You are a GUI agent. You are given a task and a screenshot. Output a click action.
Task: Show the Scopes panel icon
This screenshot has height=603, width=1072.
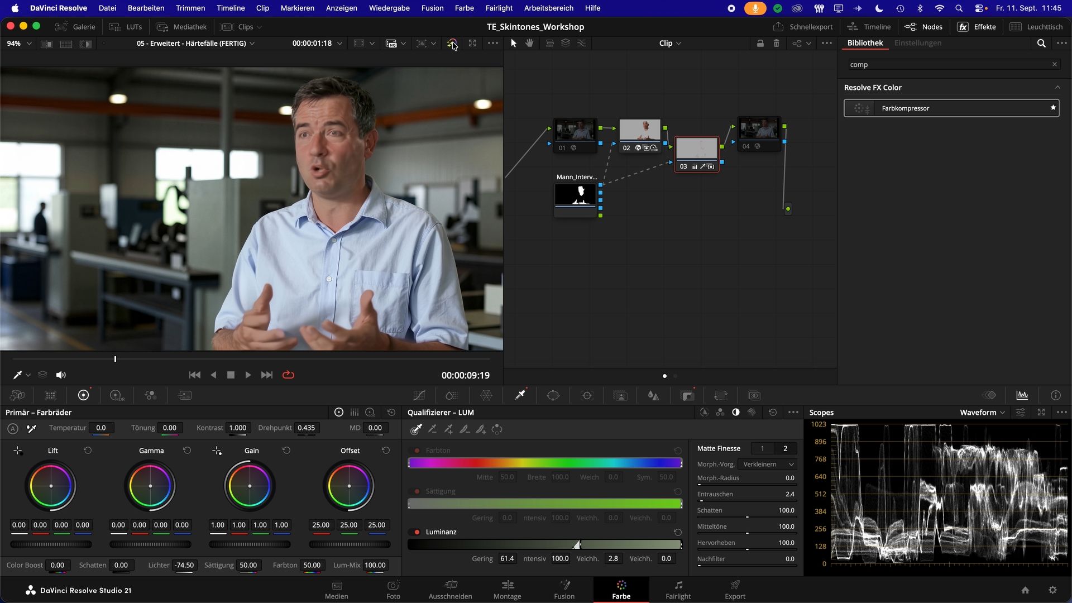1022,395
